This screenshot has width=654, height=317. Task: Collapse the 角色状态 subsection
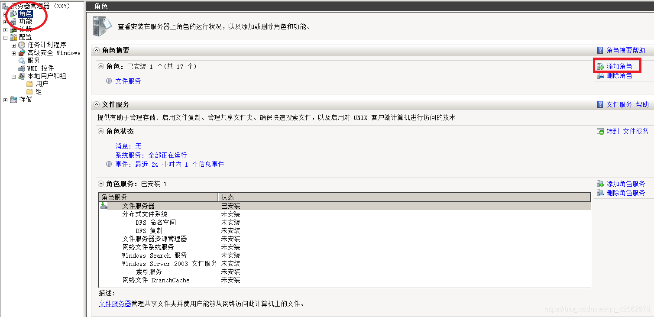coord(101,131)
